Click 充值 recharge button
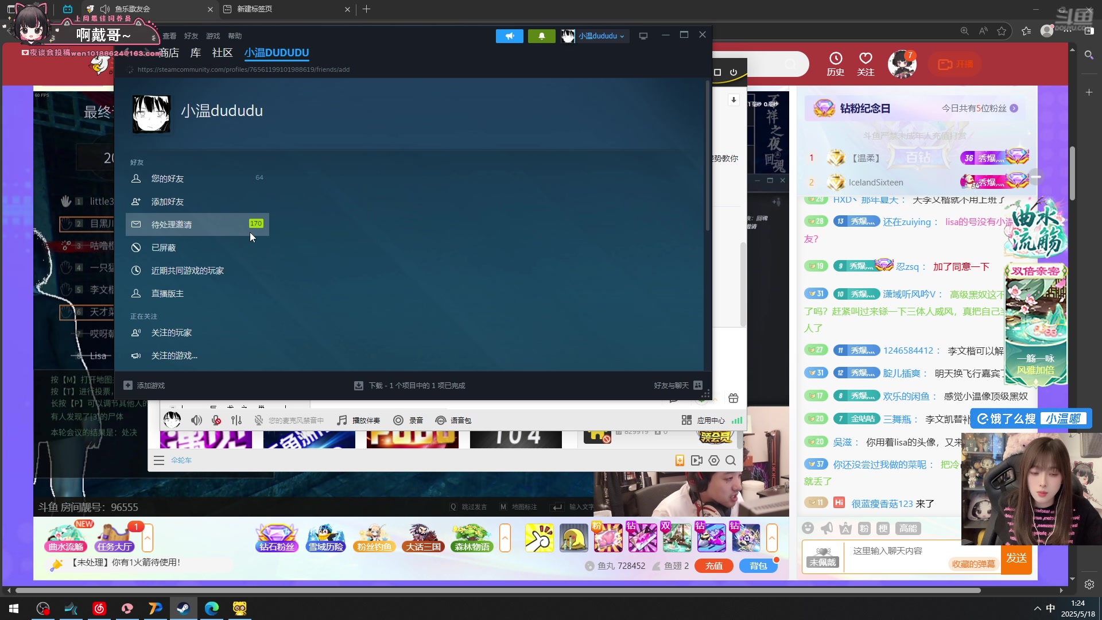Viewport: 1102px width, 620px height. click(x=714, y=566)
